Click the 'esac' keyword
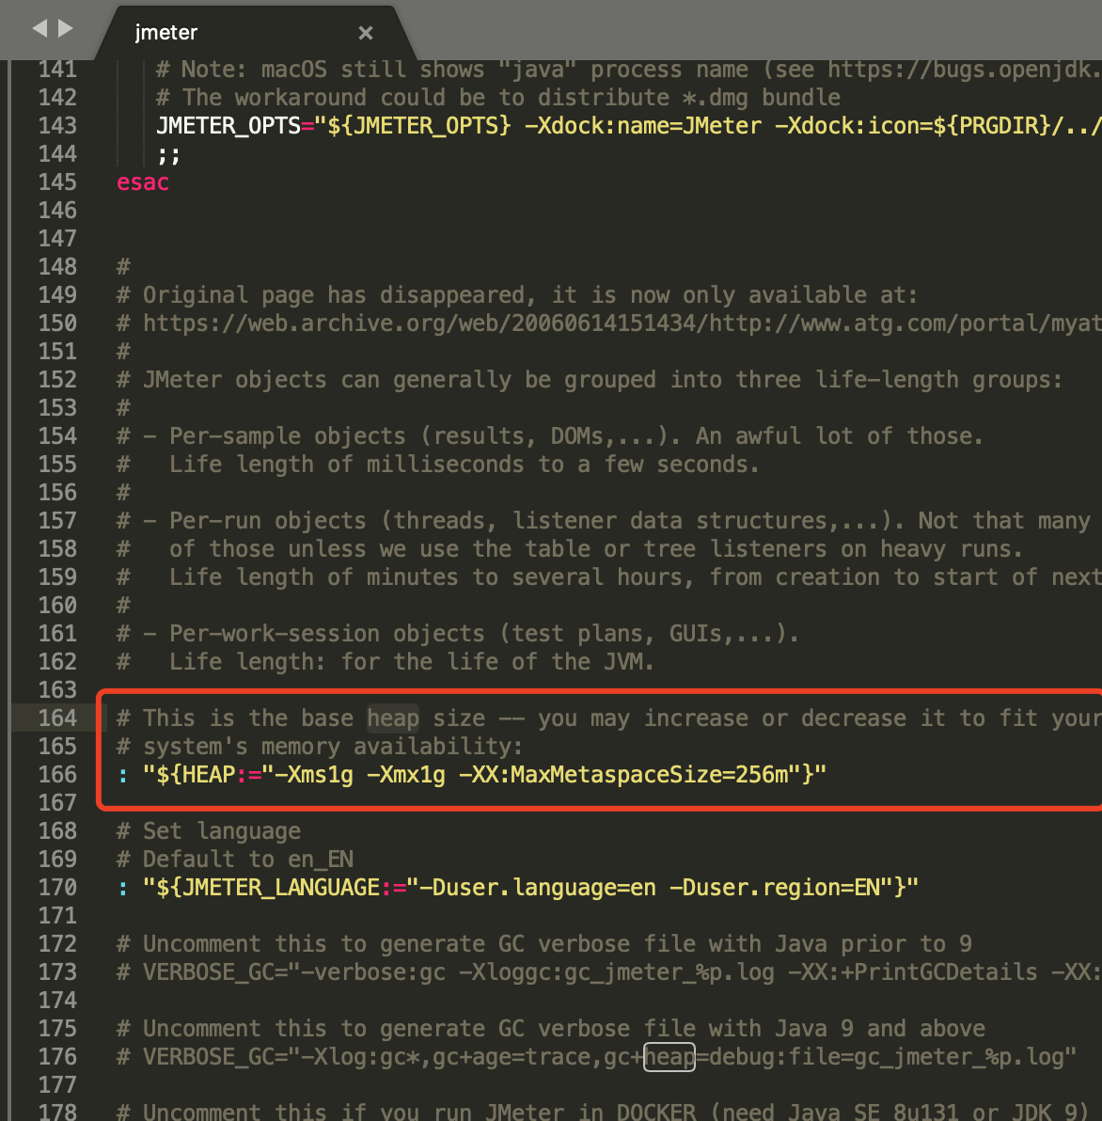Screen dimensions: 1102x1121 point(143,182)
